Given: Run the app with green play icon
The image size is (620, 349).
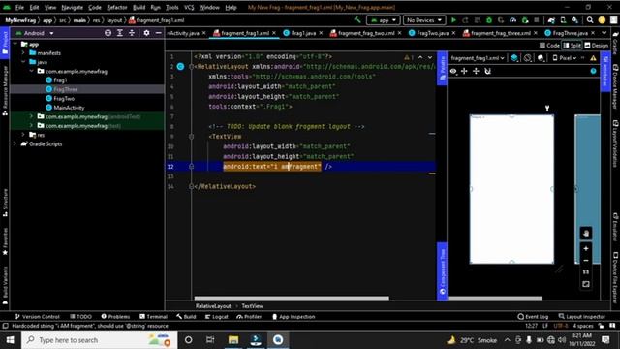Looking at the screenshot, I should click(x=453, y=20).
